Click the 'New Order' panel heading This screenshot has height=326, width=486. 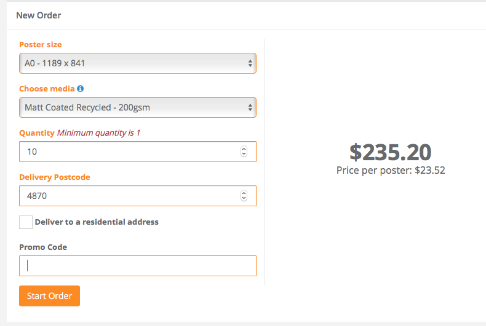coord(39,15)
